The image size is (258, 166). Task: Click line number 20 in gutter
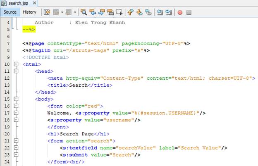(7, 134)
